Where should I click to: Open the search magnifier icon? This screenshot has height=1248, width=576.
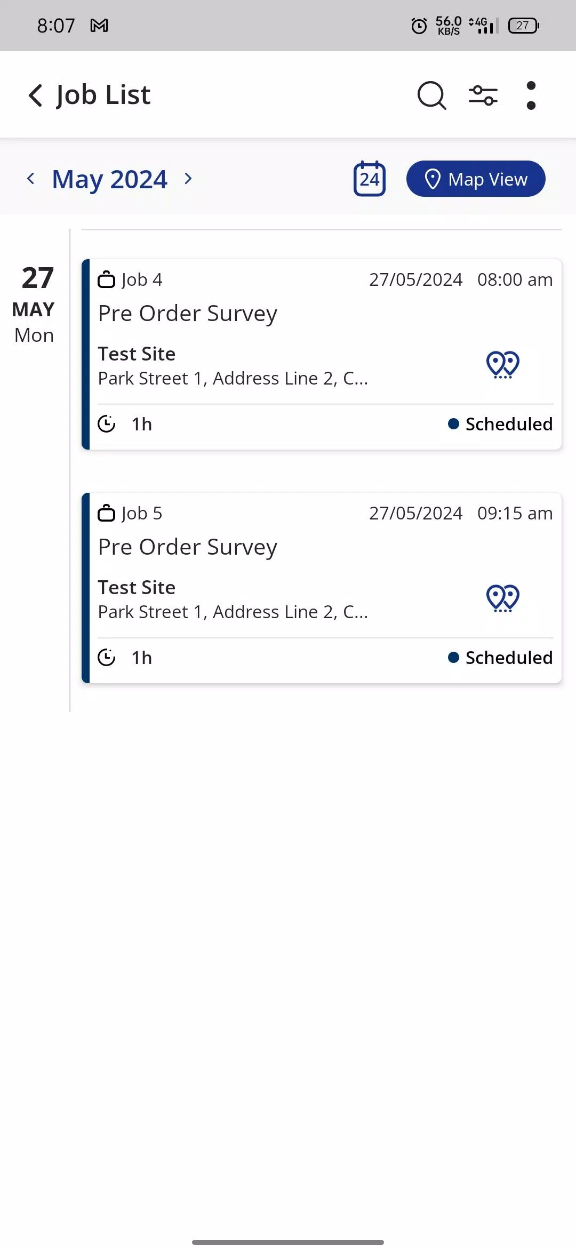pyautogui.click(x=431, y=95)
